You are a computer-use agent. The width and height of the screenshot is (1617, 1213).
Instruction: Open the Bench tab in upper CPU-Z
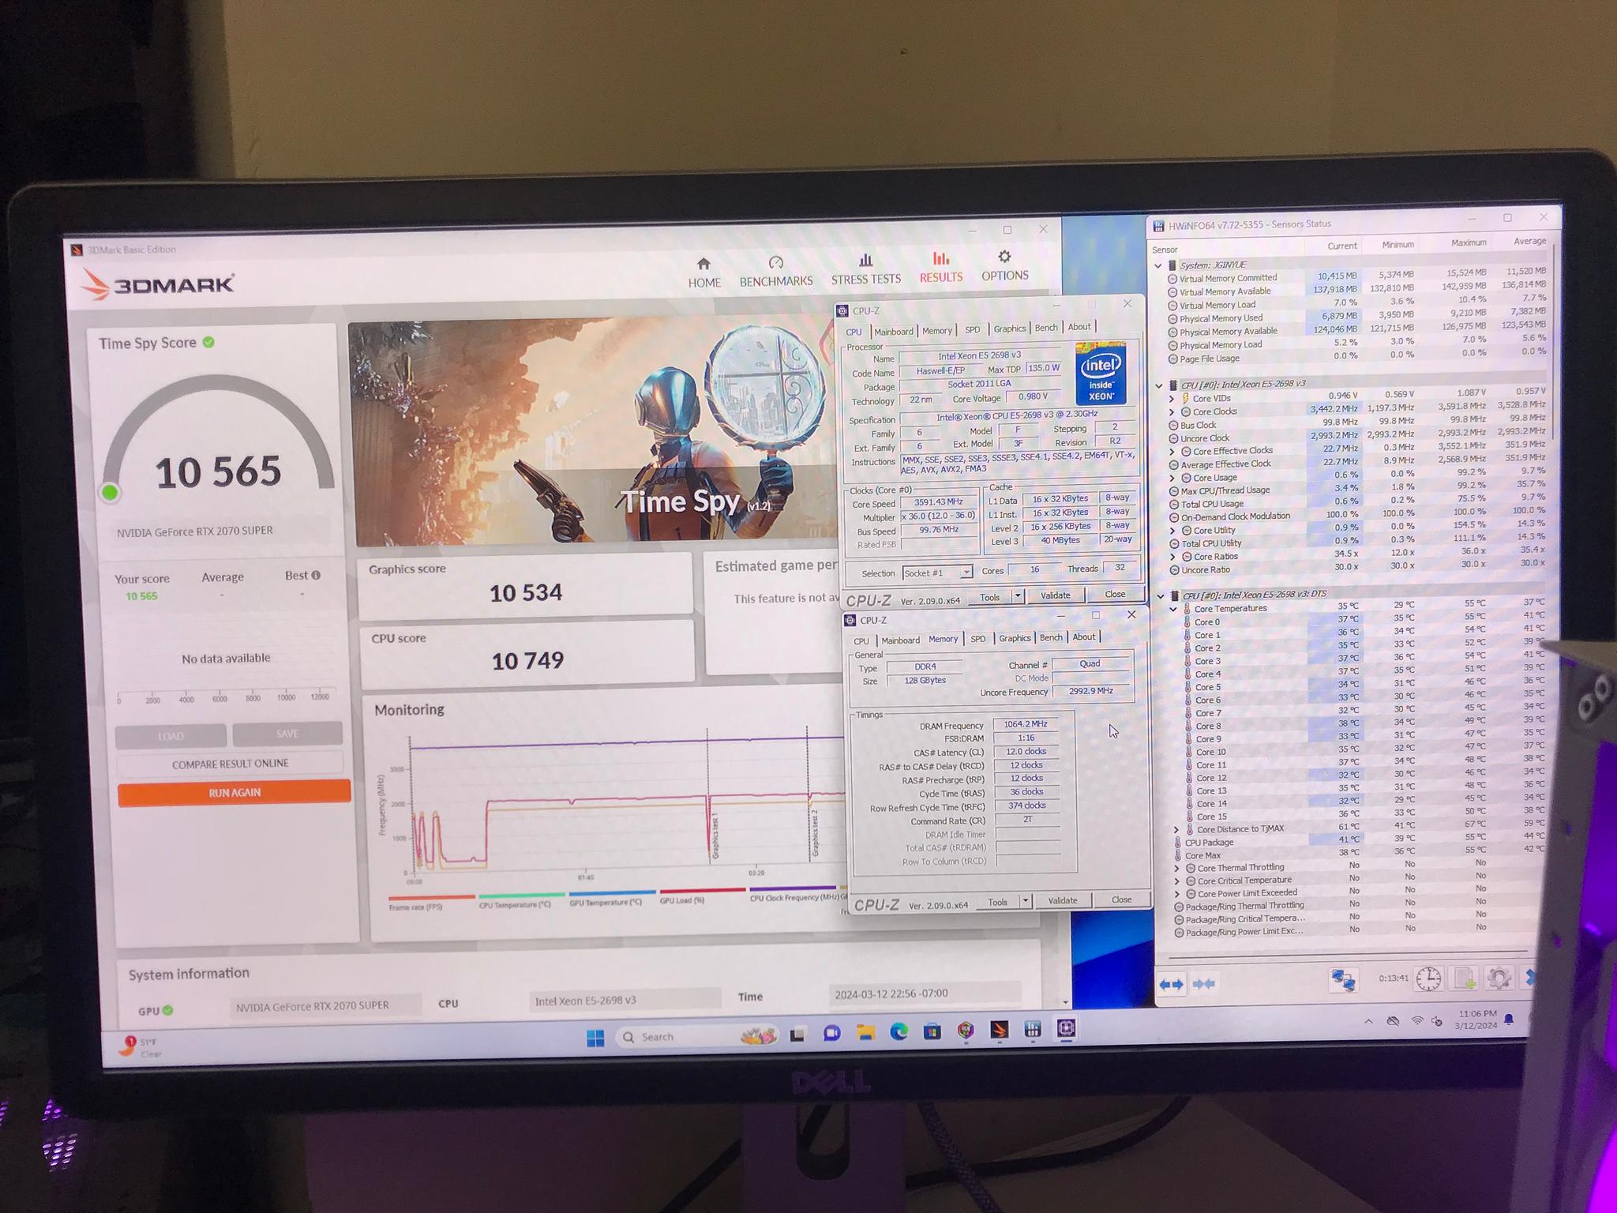1046,328
